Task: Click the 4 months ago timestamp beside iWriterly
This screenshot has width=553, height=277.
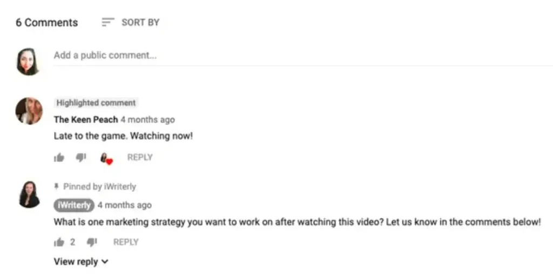Action: pyautogui.click(x=125, y=205)
